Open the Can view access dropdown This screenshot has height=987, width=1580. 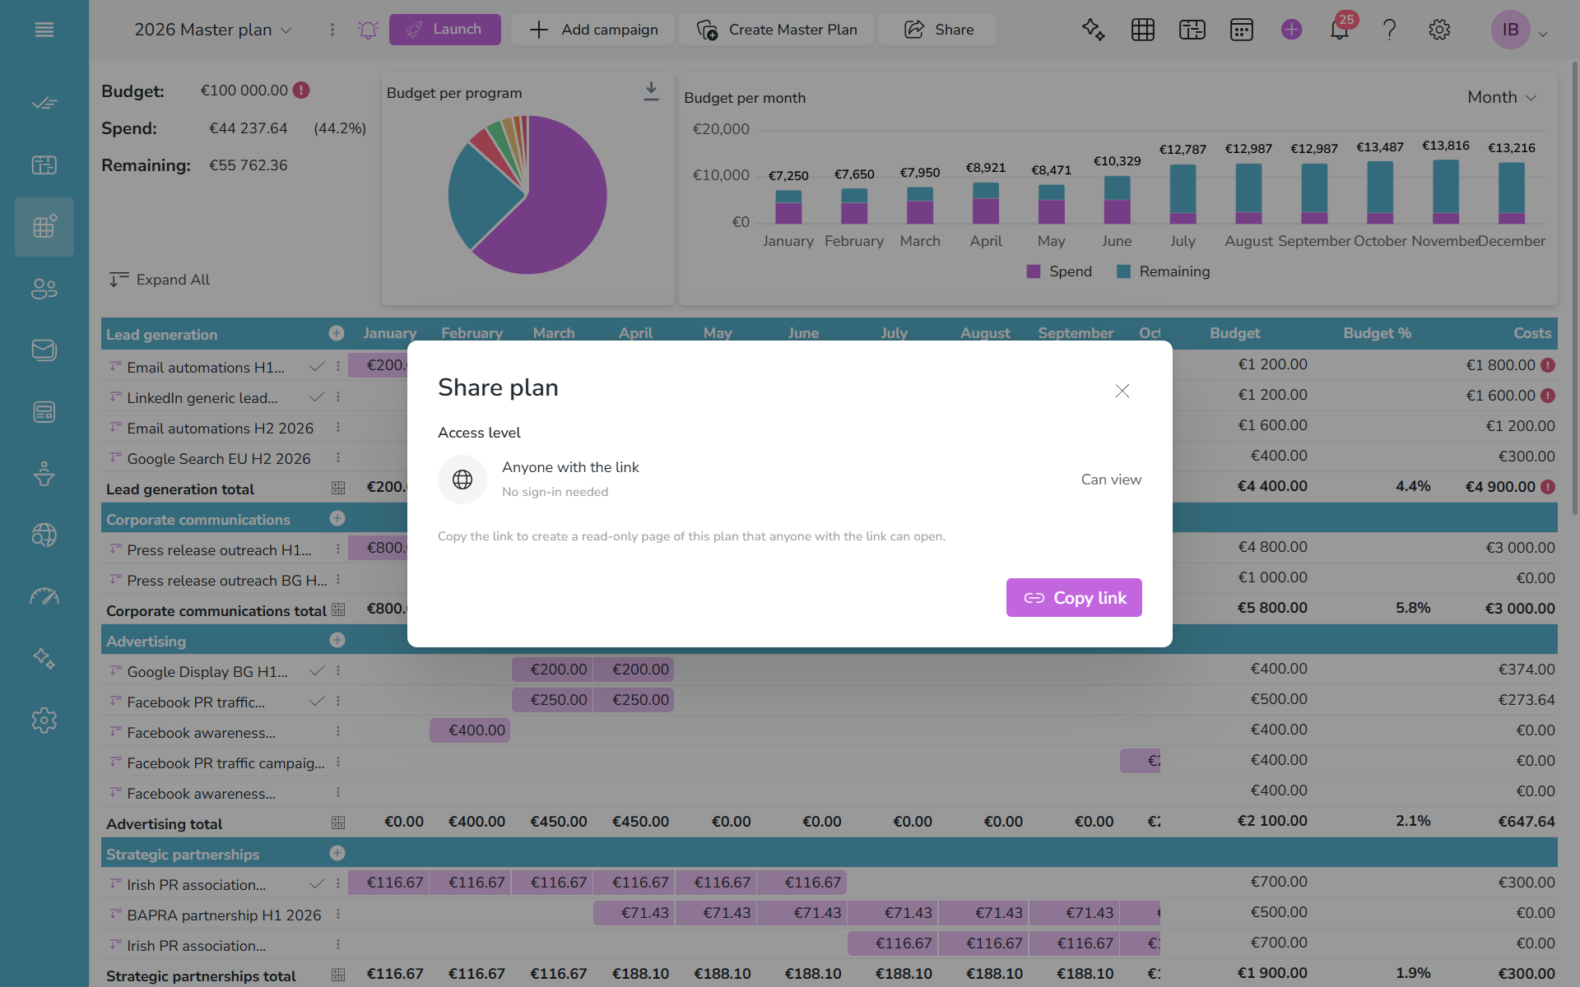[x=1111, y=480]
